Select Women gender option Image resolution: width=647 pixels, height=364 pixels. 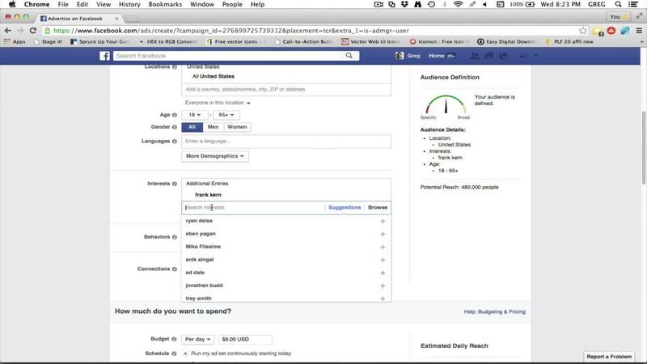tap(237, 127)
